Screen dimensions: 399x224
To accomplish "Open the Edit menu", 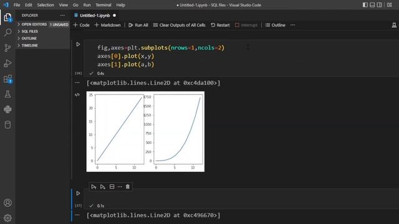I will tap(29, 5).
